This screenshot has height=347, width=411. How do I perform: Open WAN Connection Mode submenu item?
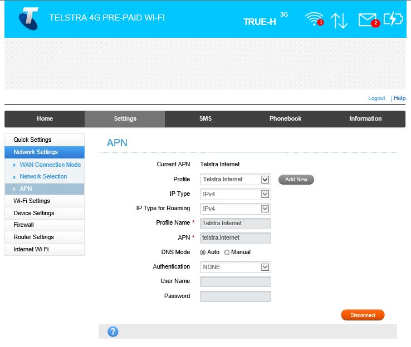tap(45, 165)
